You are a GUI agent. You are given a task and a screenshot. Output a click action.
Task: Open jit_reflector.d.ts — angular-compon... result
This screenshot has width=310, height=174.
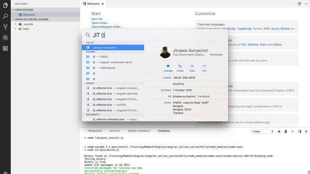113,88
